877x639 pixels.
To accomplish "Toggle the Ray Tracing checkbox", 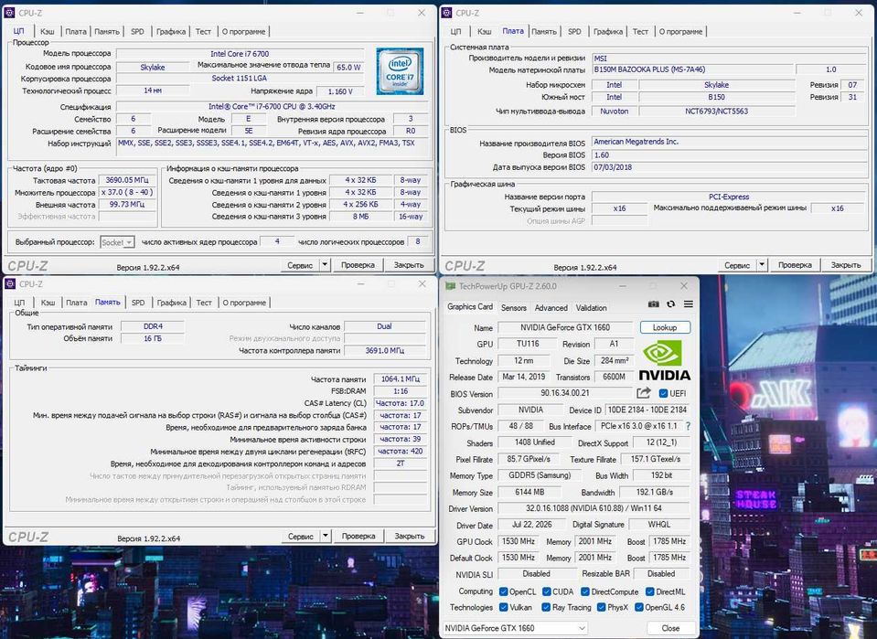I will click(x=546, y=607).
